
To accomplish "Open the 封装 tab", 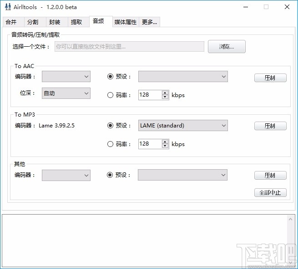I will click(x=57, y=22).
